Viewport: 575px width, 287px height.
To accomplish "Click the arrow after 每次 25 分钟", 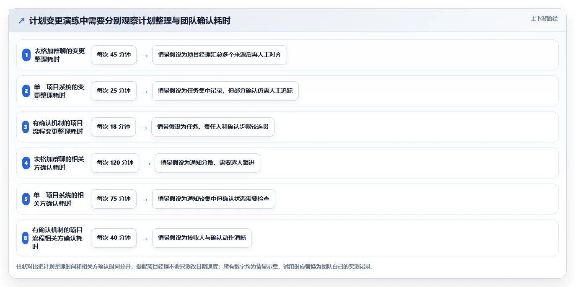I will 144,91.
